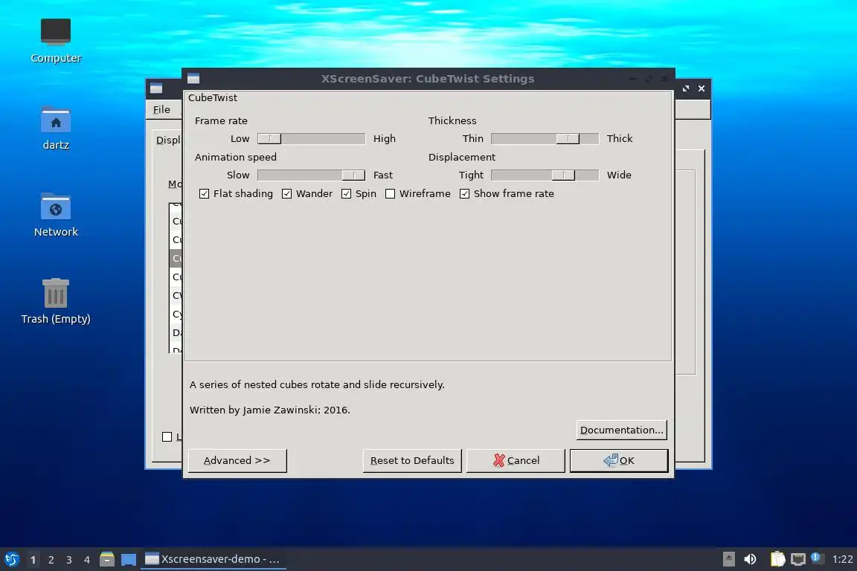The image size is (857, 571).
Task: Open the File menu in the xscreensaver-demo window
Action: (161, 109)
